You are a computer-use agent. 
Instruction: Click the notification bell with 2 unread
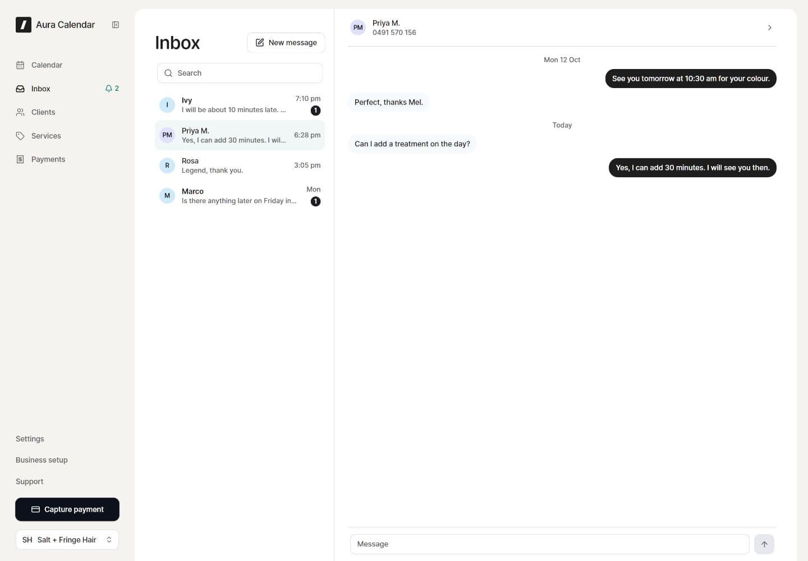click(112, 89)
